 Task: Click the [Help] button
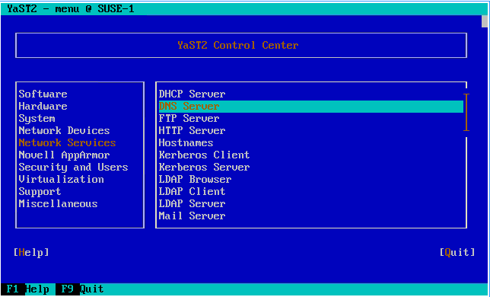(31, 252)
